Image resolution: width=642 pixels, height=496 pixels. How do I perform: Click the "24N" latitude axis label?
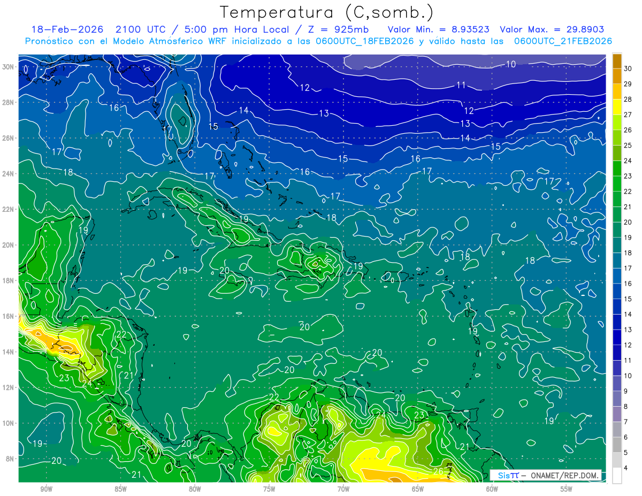[x=7, y=174]
